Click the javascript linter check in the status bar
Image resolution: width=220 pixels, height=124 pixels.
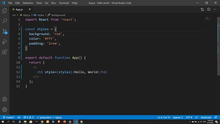click(44, 117)
